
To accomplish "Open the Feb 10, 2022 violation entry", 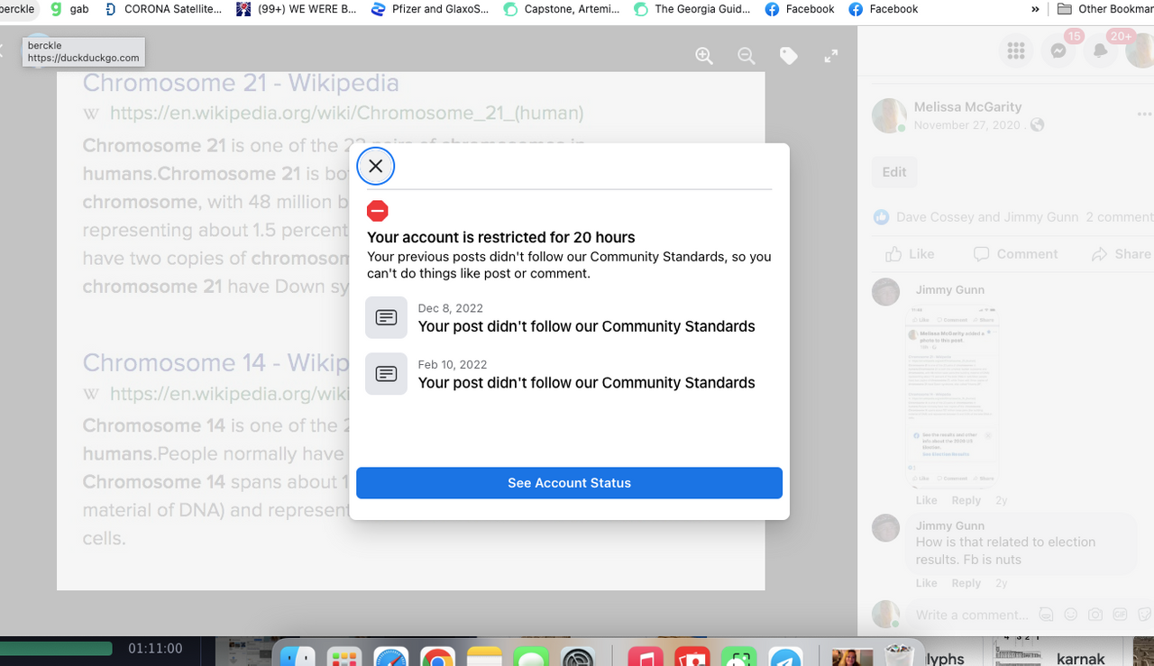I will click(569, 374).
